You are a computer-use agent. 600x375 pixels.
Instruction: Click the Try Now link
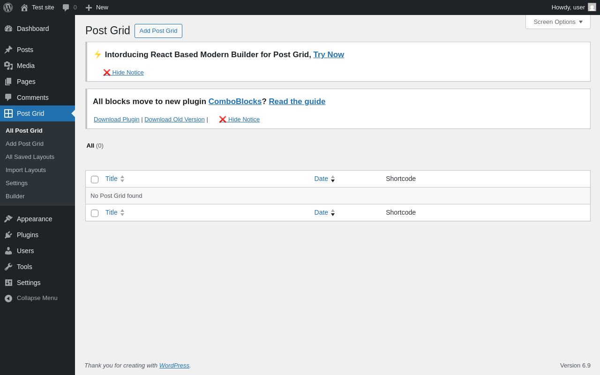pyautogui.click(x=329, y=55)
